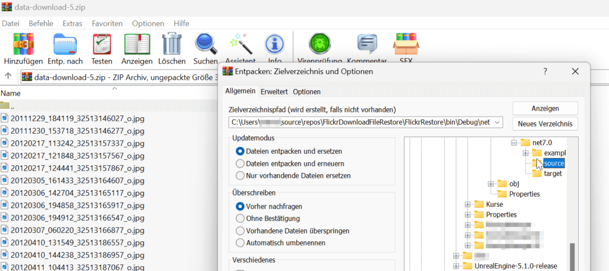
Task: Select 'Dateien entpacken und erneuern' option
Action: click(240, 163)
